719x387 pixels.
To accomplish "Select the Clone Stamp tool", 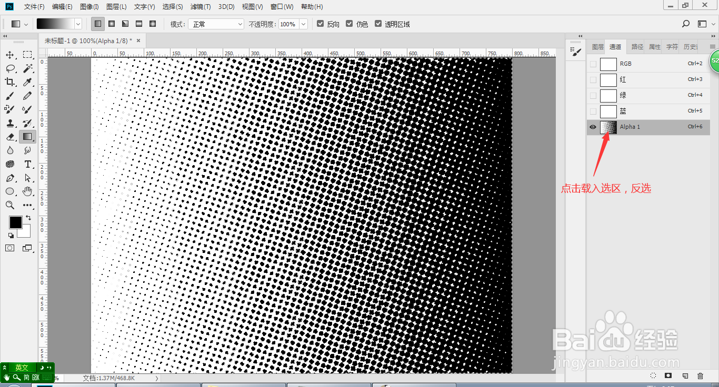I will [10, 123].
